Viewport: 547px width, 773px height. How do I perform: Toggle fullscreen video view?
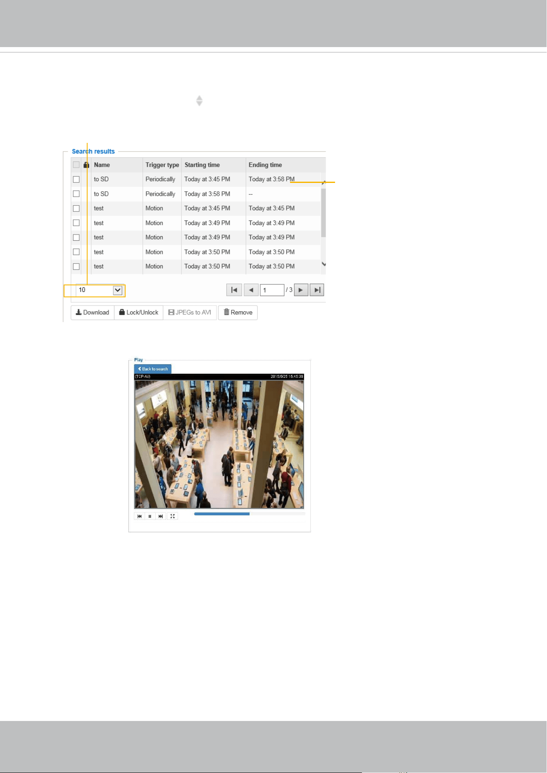click(173, 516)
